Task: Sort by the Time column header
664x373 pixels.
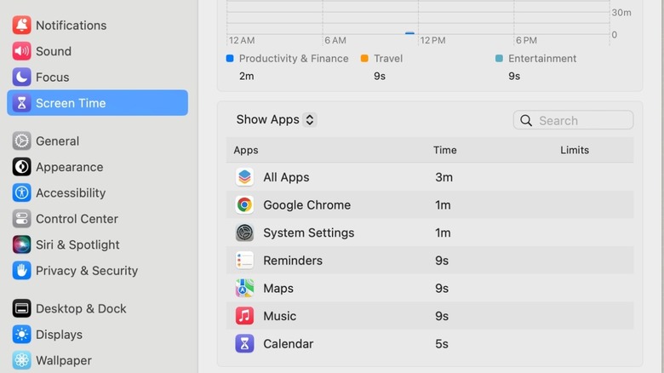Action: pyautogui.click(x=444, y=150)
